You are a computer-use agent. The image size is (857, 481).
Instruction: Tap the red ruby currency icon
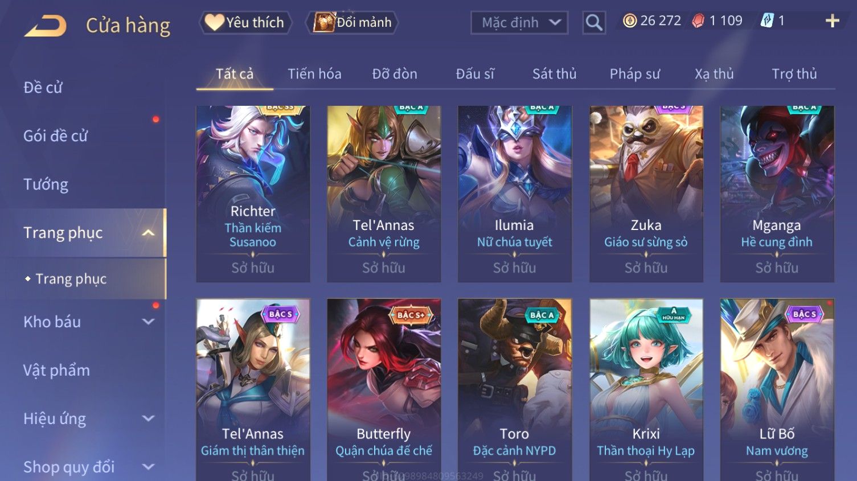pyautogui.click(x=698, y=21)
